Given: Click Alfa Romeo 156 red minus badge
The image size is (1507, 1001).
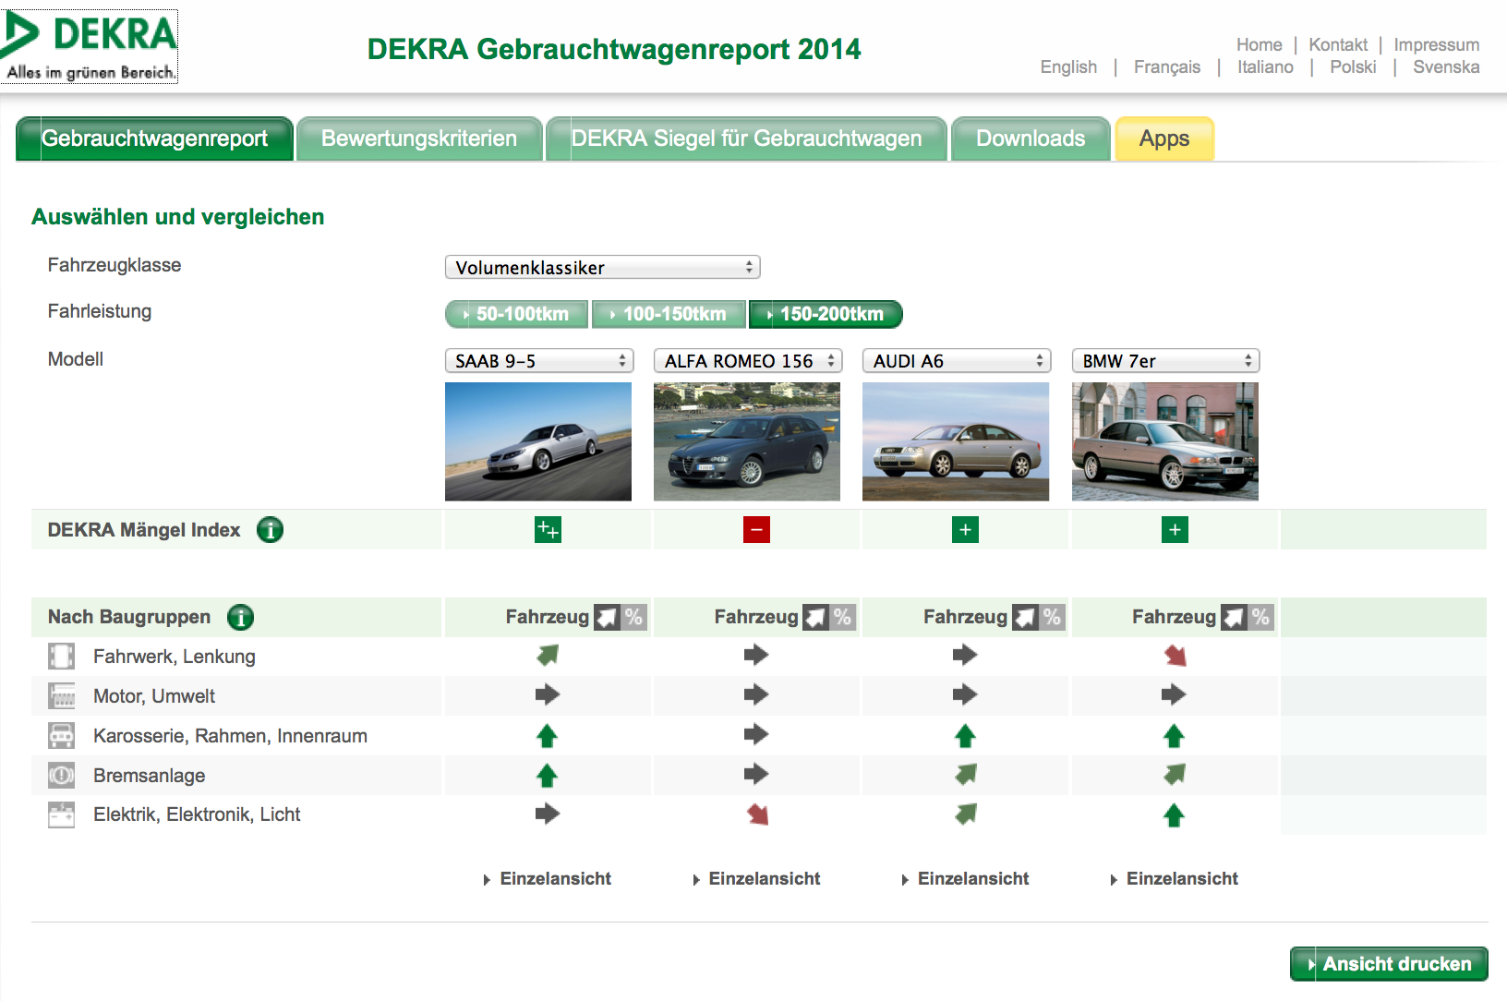Looking at the screenshot, I should point(756,530).
